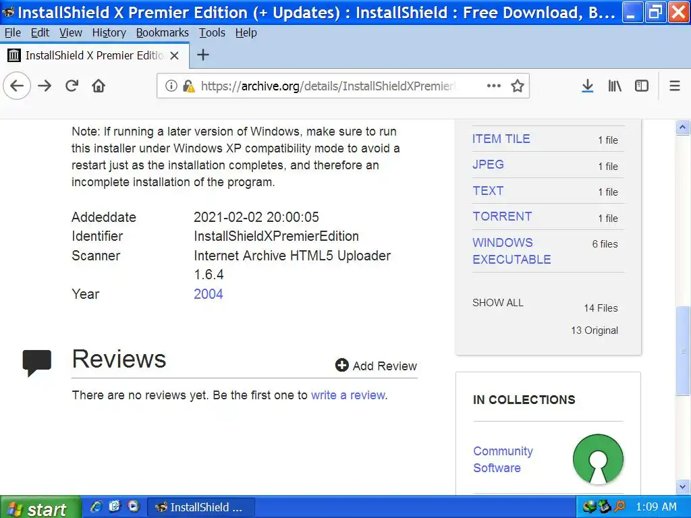Open the Edit menu

pos(40,32)
